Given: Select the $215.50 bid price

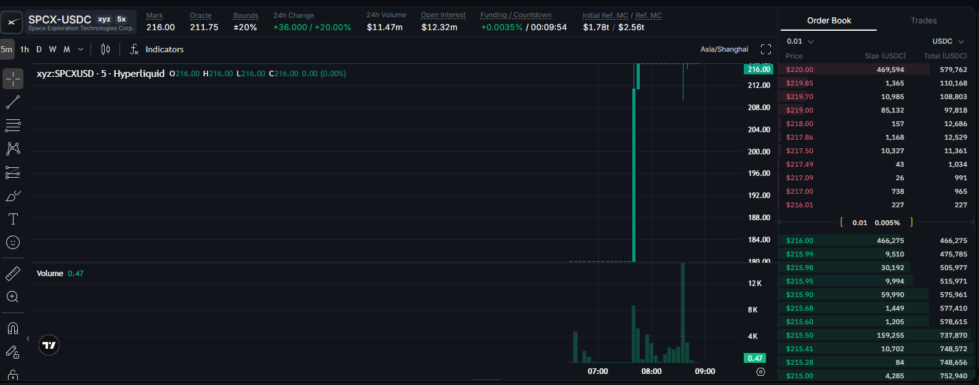Looking at the screenshot, I should coord(799,335).
